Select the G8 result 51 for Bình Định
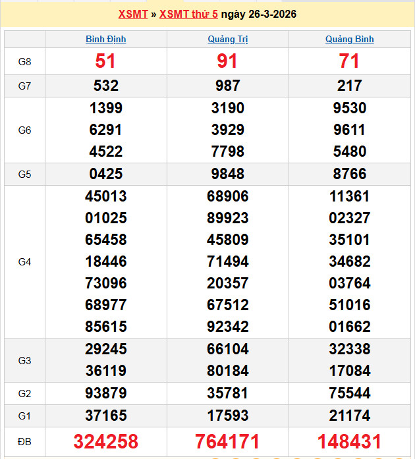 pyautogui.click(x=105, y=61)
